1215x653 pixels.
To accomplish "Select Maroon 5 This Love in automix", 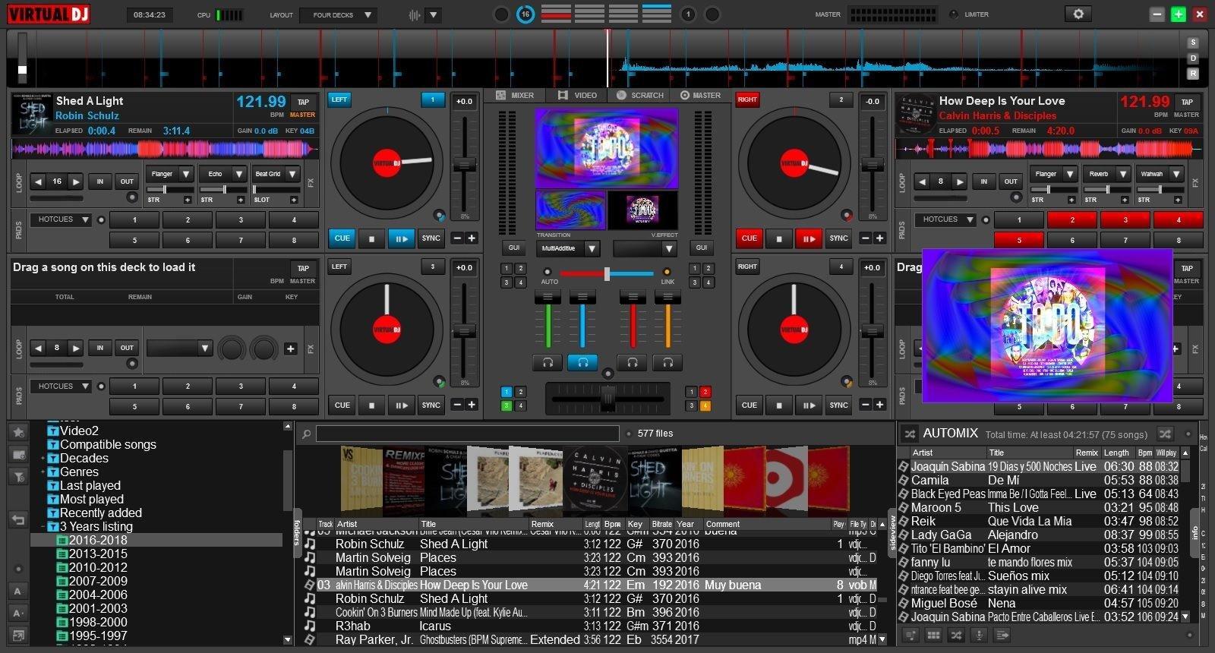I will pyautogui.click(x=1039, y=507).
